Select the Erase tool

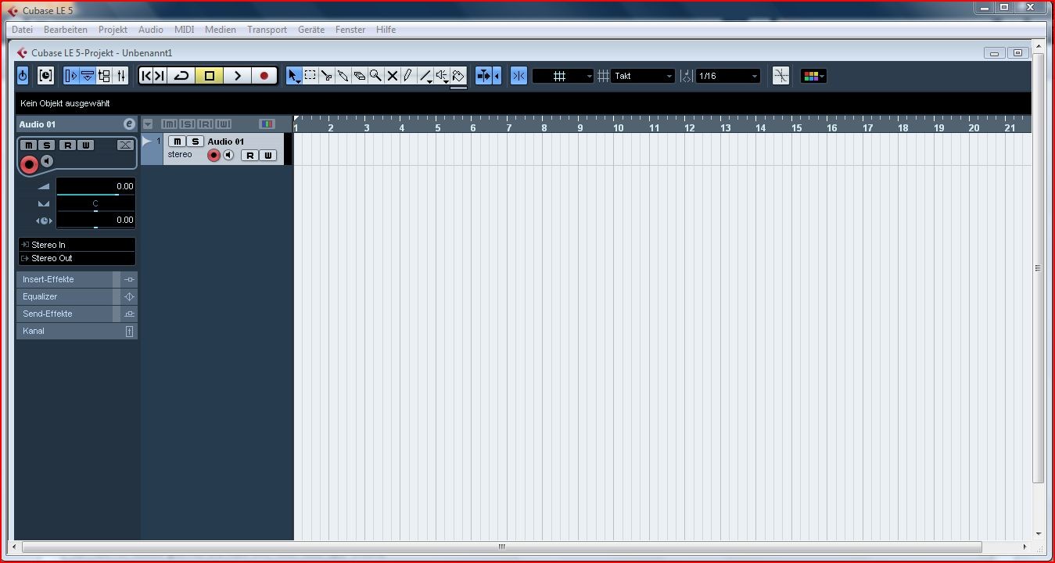point(360,76)
